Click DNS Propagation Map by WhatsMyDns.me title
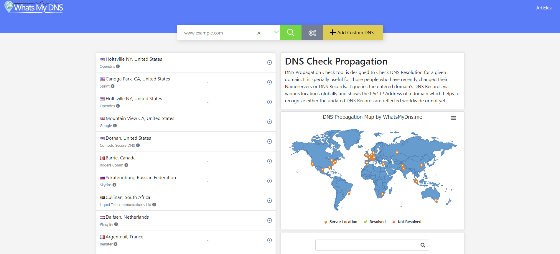Screen dimensions: 560x254 point(373,117)
